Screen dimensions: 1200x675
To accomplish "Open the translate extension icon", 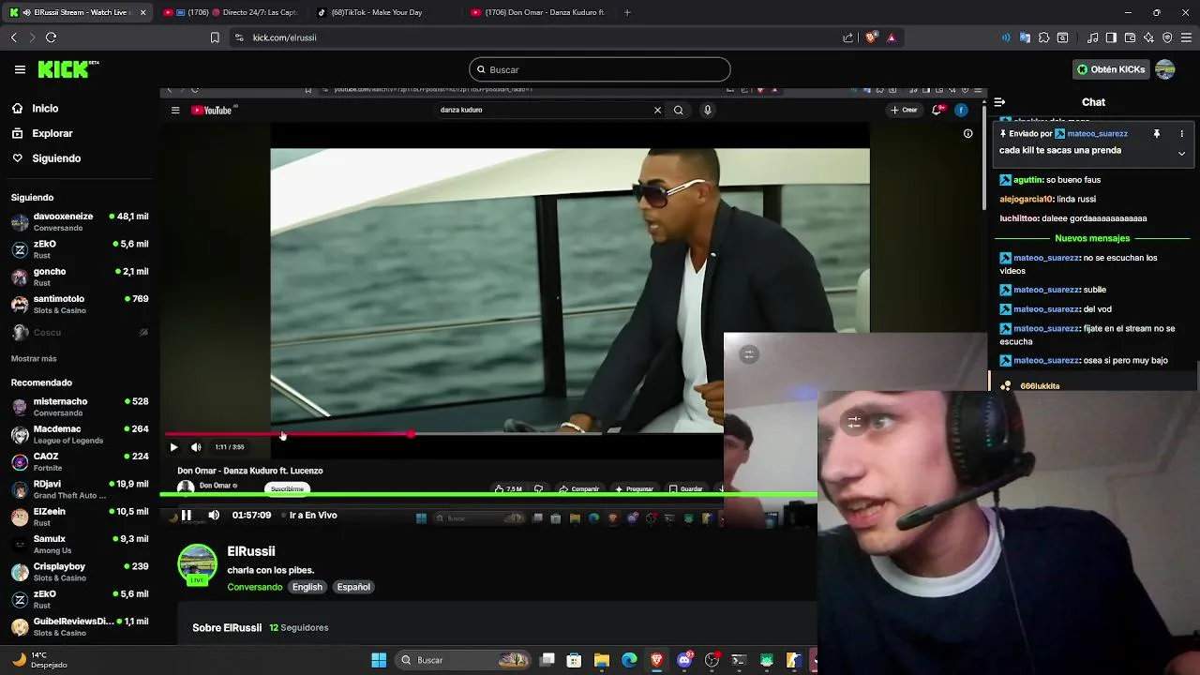I will (x=1025, y=37).
